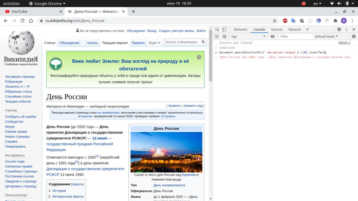Open the История contents entry
This screenshot has height=201, width=358.
59,191
